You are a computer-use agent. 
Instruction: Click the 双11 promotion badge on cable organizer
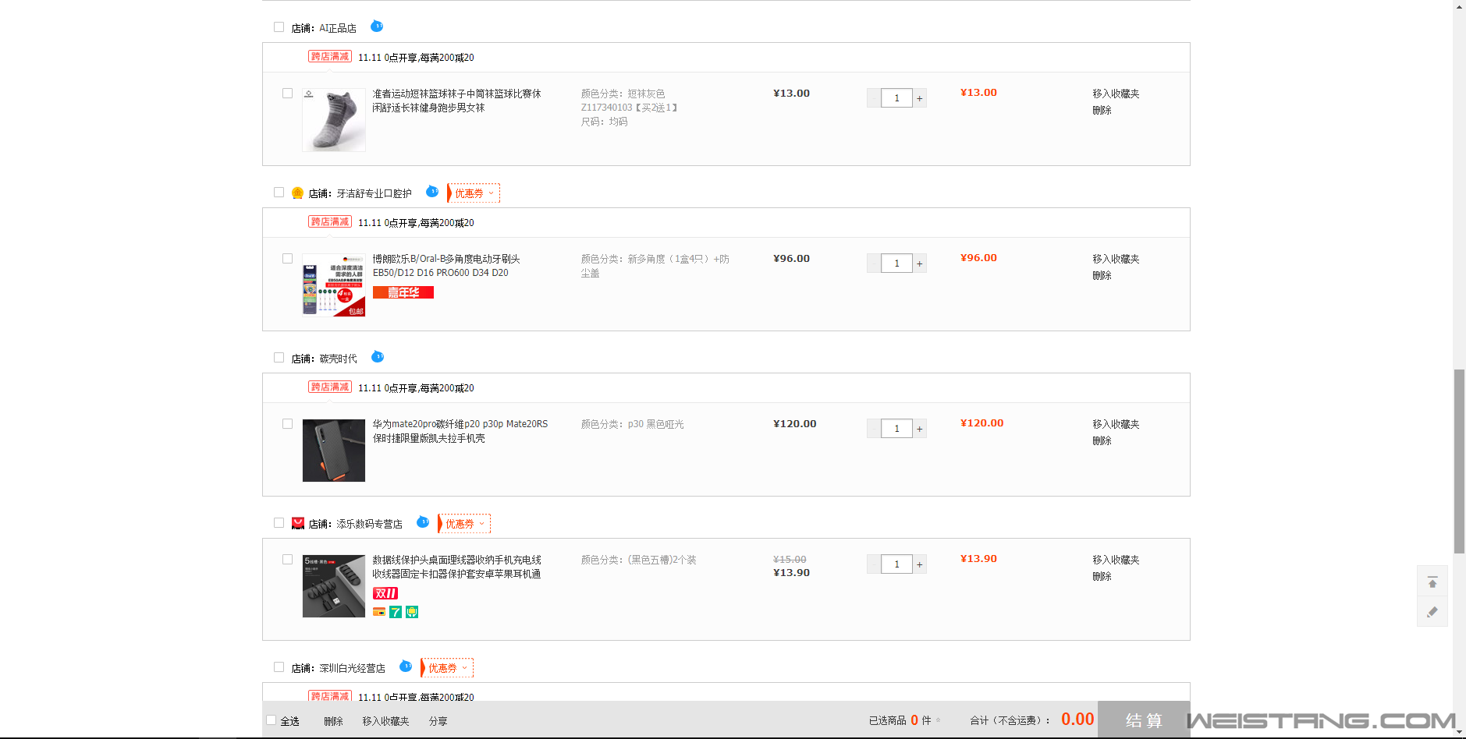click(x=385, y=593)
